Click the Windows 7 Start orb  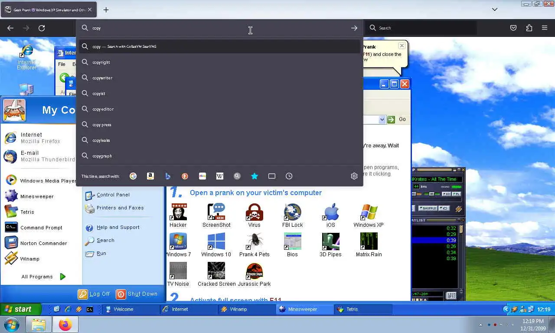point(11,325)
